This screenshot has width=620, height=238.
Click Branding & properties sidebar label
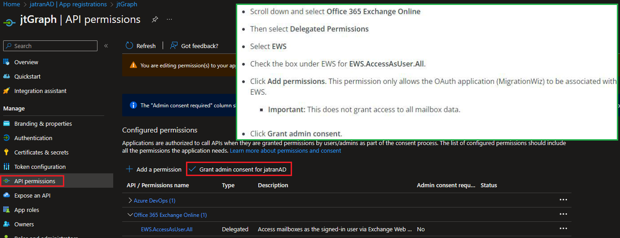coord(43,123)
